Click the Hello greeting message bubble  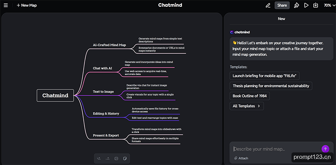coord(281,49)
